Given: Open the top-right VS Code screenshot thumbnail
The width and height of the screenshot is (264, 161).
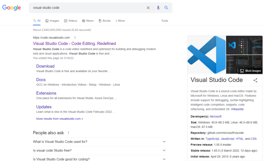Looking at the screenshot, I should point(244,45).
